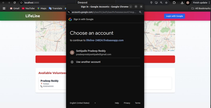Click the Pradeep Reddy volunteer card
Image resolution: width=211 pixels, height=108 pixels.
pos(52,83)
